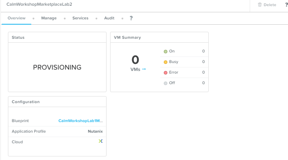Viewport: 288px width, 160px height.
Task: Click the trash can Delete icon
Action: [260, 5]
